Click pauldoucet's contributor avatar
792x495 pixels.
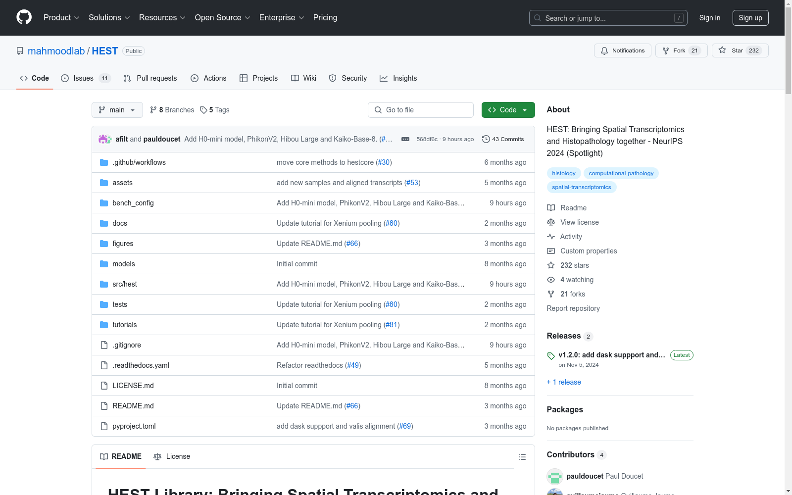click(x=555, y=477)
